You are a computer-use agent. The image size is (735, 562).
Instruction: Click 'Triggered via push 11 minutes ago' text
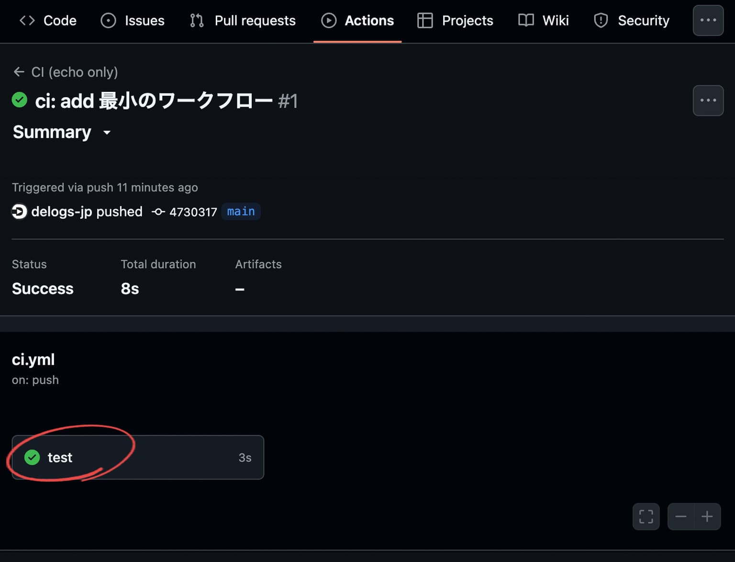[x=105, y=188]
